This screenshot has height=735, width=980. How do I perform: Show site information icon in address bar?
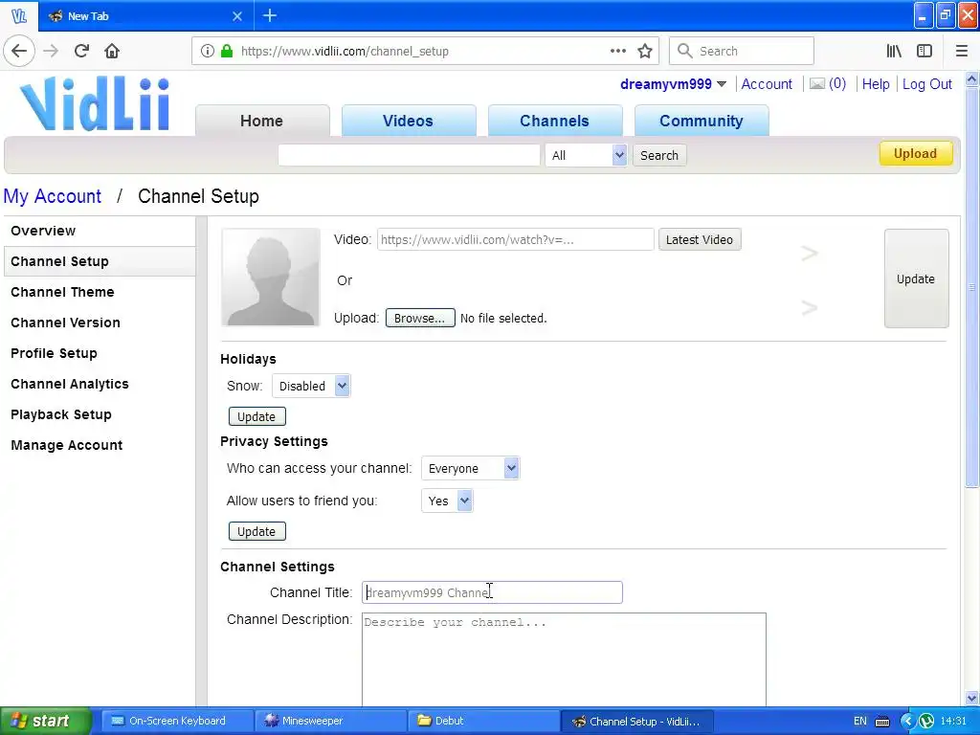(x=207, y=51)
